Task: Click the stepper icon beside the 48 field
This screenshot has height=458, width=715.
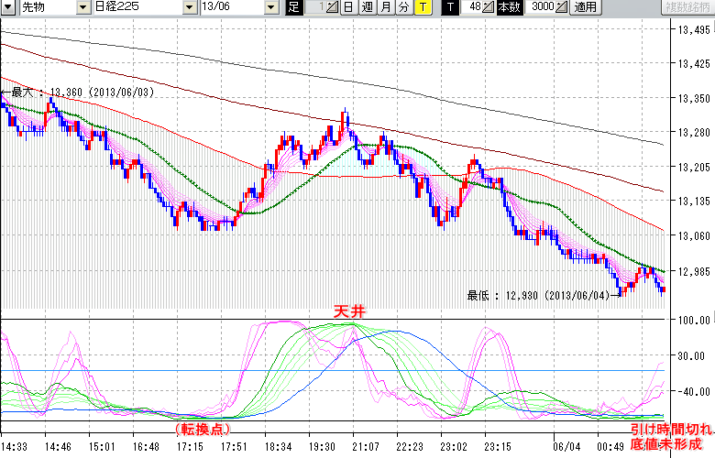Action: (x=489, y=7)
